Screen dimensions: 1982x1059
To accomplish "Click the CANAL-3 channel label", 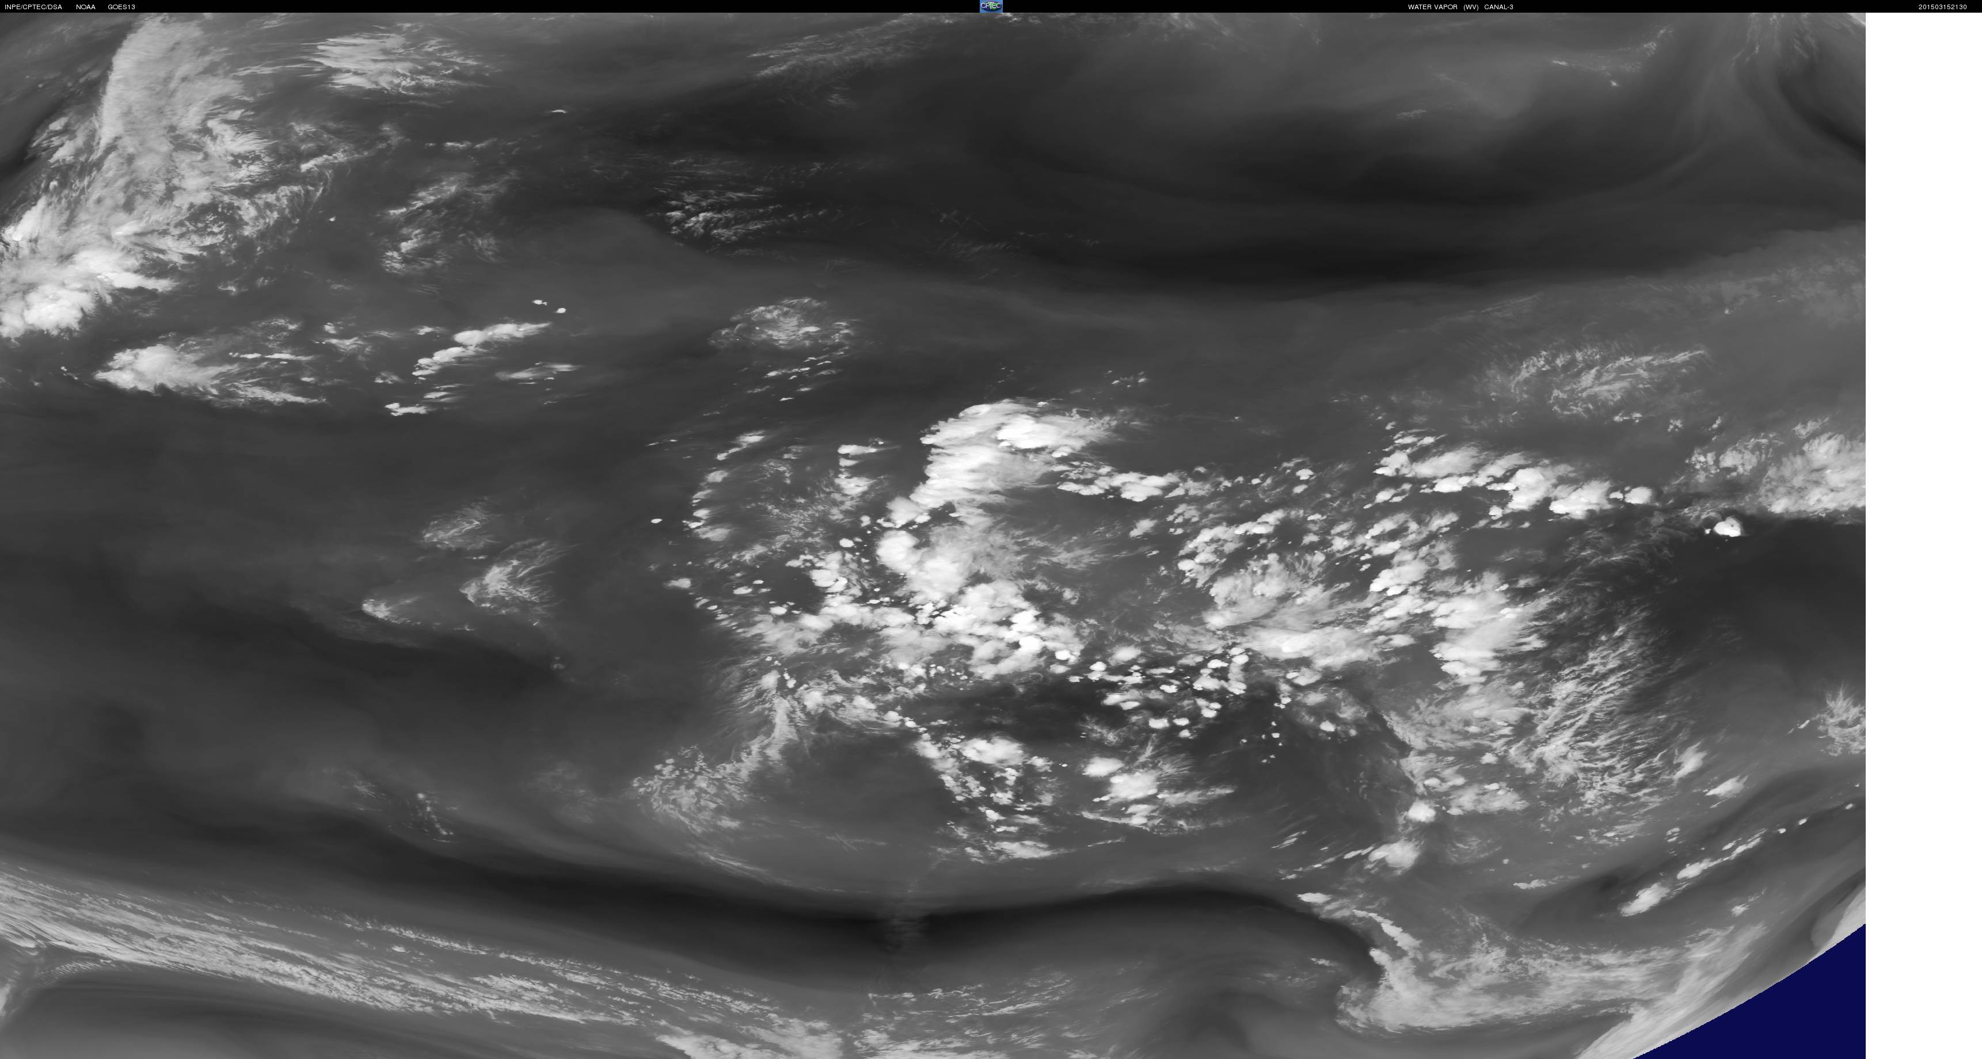I will coord(1498,7).
